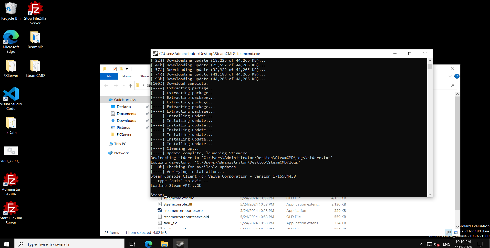Click the steamconsole.dll file icon

click(x=160, y=204)
